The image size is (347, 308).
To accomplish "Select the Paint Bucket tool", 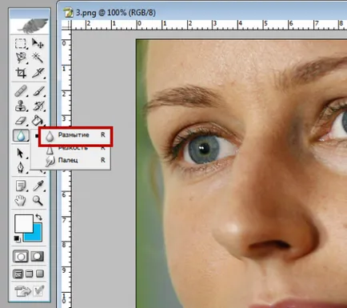I will click(x=38, y=121).
